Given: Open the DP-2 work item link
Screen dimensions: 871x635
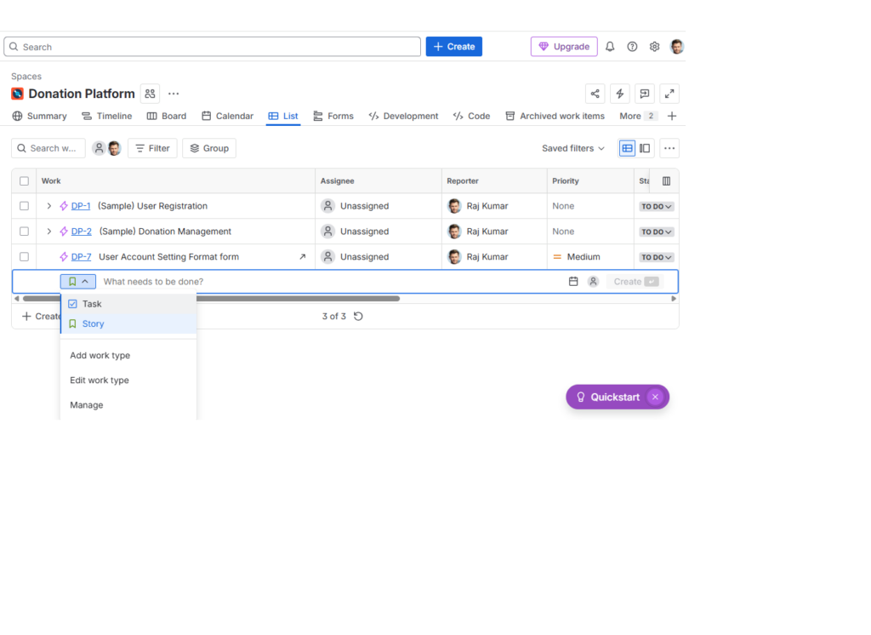Looking at the screenshot, I should pos(82,232).
